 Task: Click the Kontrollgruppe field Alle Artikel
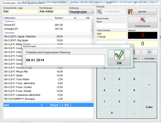(x=52, y=11)
